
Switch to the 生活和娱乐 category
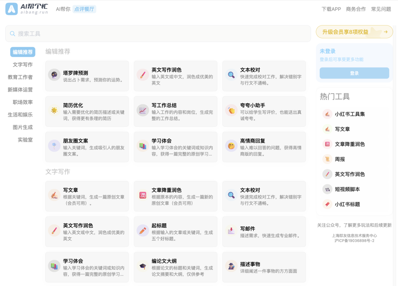[x=20, y=115]
